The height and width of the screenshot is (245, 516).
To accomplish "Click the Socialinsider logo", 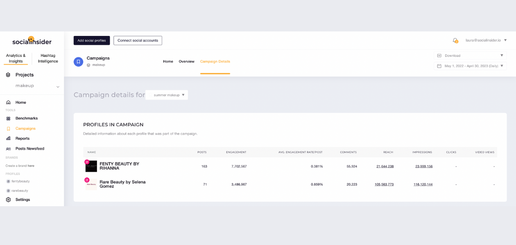I will (32, 41).
